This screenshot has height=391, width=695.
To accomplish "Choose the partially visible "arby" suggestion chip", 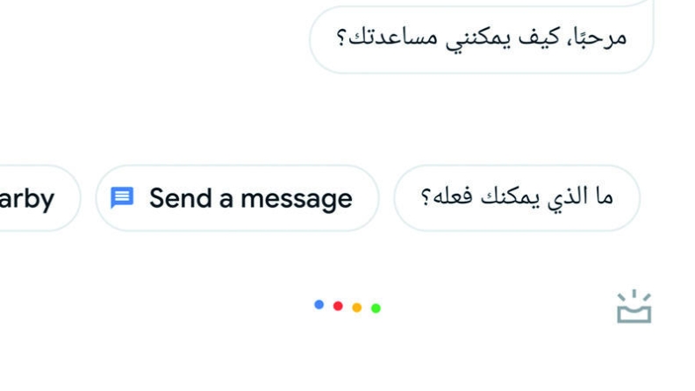I will [38, 198].
